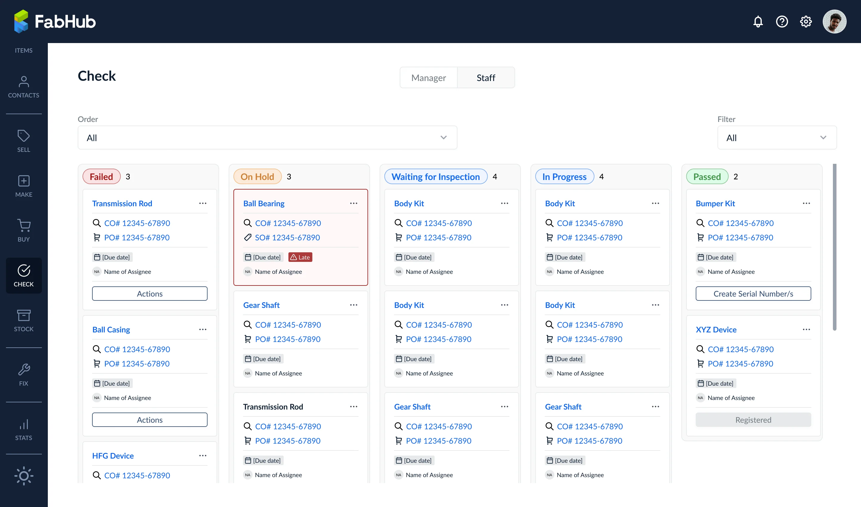This screenshot has width=861, height=507.
Task: Open the Ball Bearing item link
Action: [x=264, y=203]
